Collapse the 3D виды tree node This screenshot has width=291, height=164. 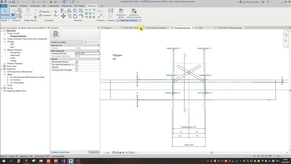[5, 42]
